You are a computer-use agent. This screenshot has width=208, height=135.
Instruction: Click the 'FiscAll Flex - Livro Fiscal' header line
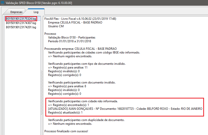click(x=80, y=19)
